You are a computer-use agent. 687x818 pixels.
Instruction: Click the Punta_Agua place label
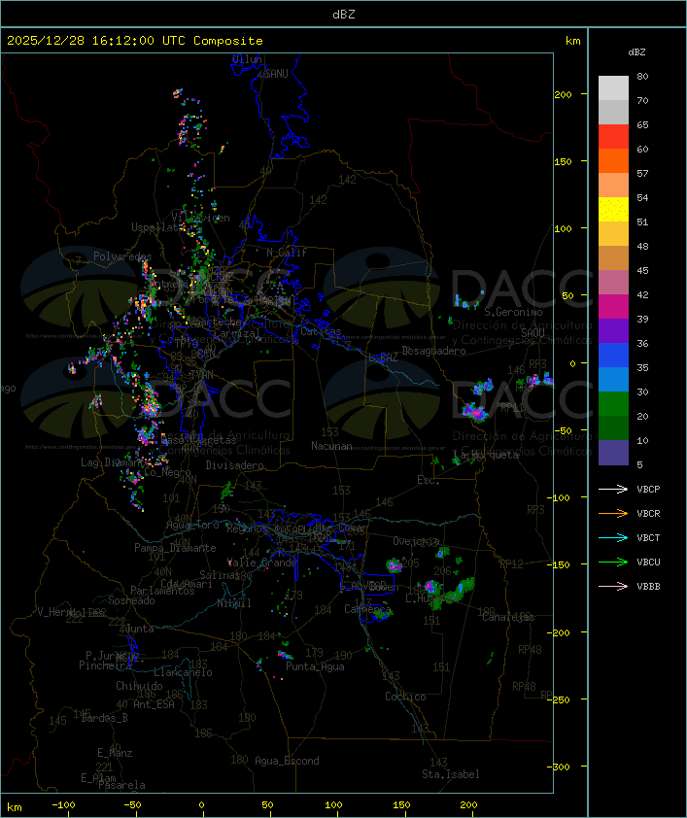point(315,666)
